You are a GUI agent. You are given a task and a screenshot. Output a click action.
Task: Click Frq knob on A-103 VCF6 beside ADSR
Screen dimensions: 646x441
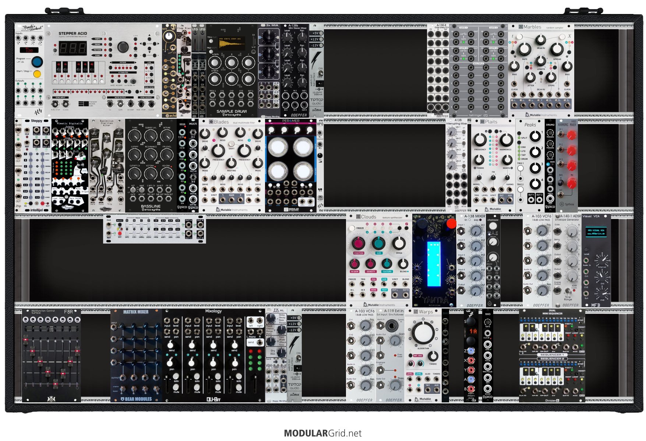point(542,231)
